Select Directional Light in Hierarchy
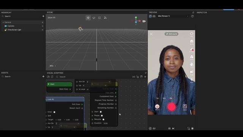The height and width of the screenshot is (137, 243). coord(14,30)
